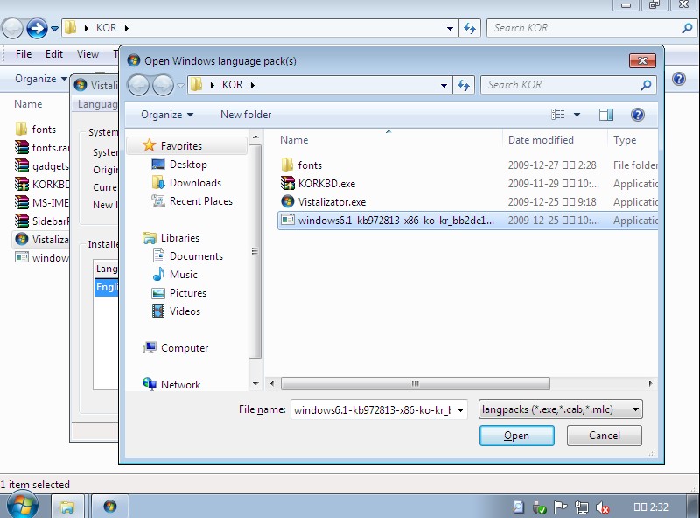
Task: Select Vistalizator.exe in dialog file list
Action: [323, 201]
